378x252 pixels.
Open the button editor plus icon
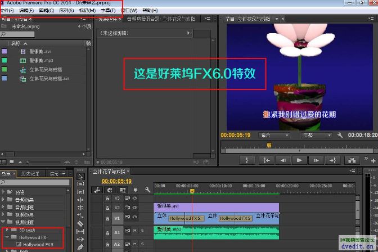tap(373, 161)
